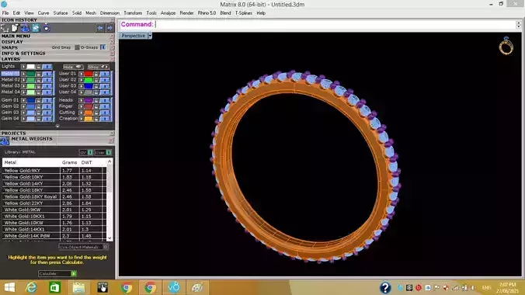The height and width of the screenshot is (295, 525).
Task: Open File Explorer from taskbar
Action: point(78,288)
